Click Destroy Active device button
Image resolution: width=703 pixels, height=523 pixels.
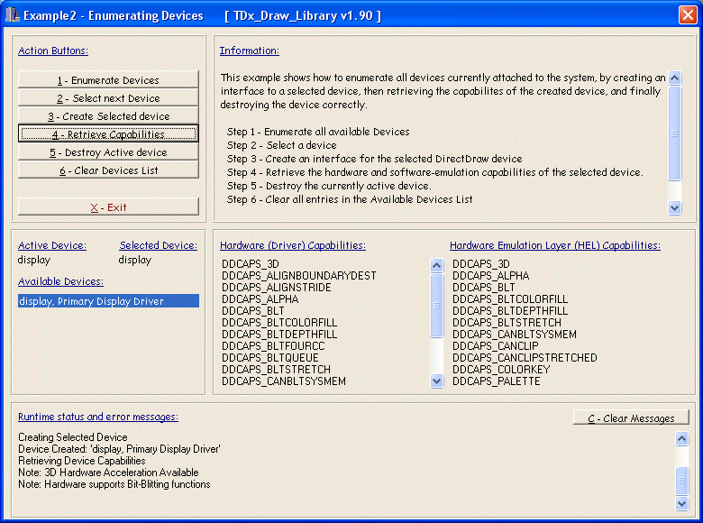pyautogui.click(x=108, y=152)
